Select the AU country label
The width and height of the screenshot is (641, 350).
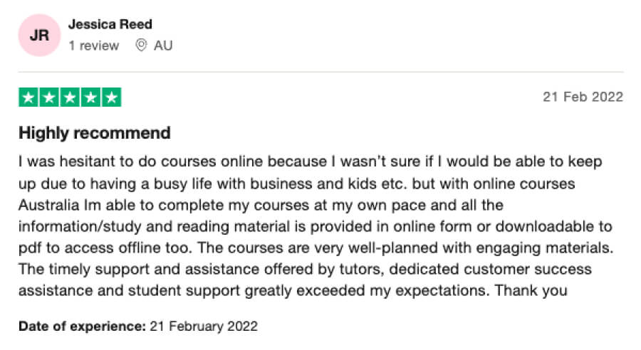point(163,46)
